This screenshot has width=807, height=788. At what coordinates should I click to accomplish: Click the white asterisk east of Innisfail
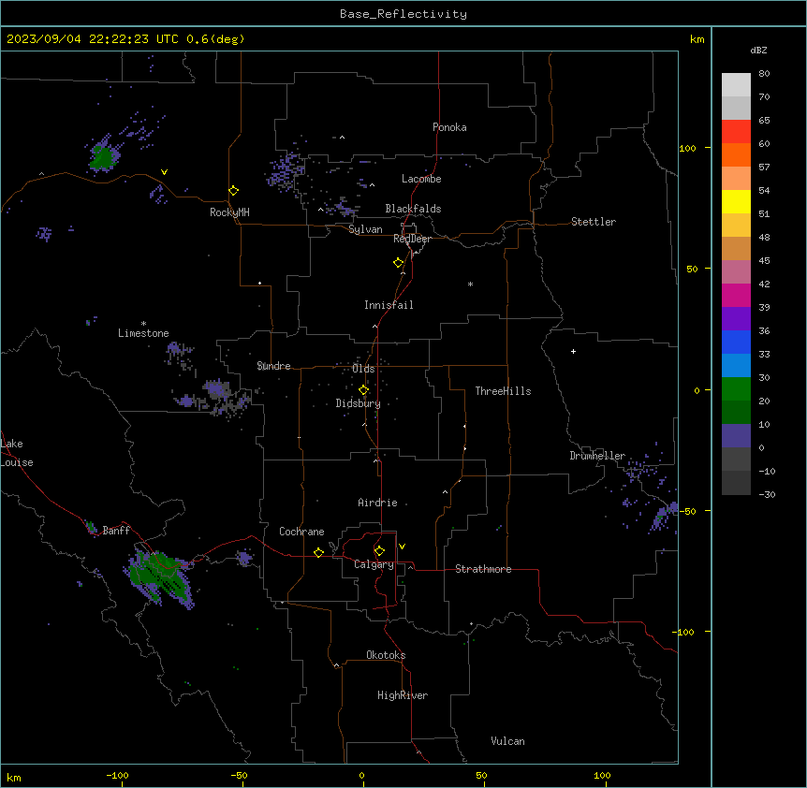470,284
